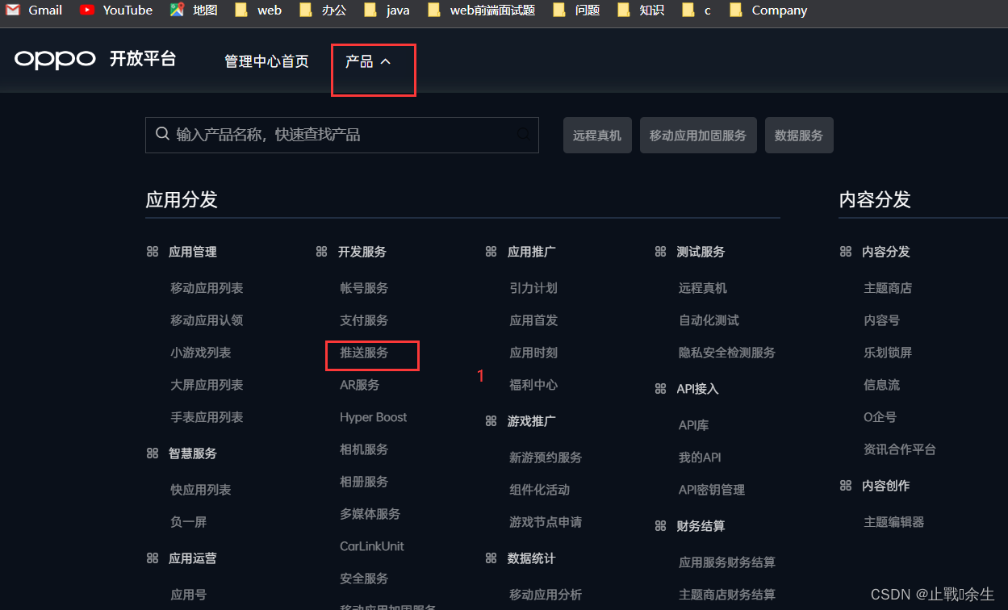Click the grid icon beside 数据统计

pos(491,558)
